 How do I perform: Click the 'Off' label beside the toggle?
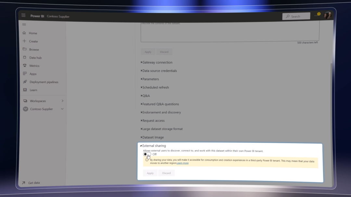154,154
